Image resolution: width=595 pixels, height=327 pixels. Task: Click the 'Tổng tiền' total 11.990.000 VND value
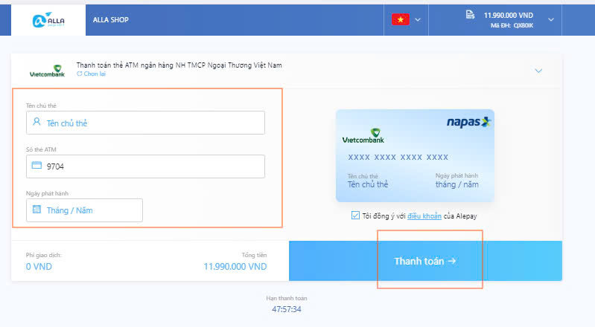[x=235, y=266]
